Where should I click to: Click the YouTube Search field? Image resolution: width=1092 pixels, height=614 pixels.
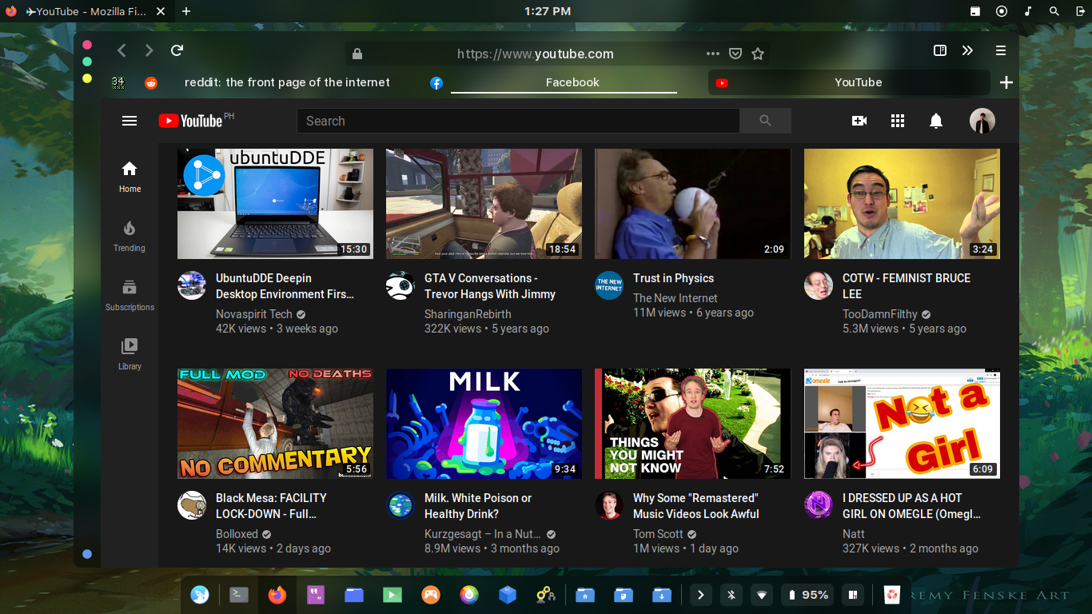click(518, 121)
